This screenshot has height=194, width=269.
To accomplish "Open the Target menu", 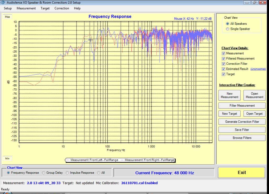I will [x=45, y=8].
